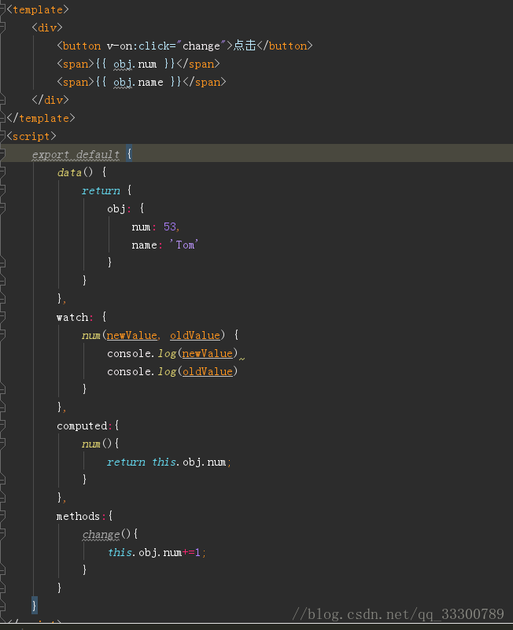Image resolution: width=513 pixels, height=630 pixels.
Task: Collapse the fold marker on 'obj: {' line
Action: [x=2, y=208]
